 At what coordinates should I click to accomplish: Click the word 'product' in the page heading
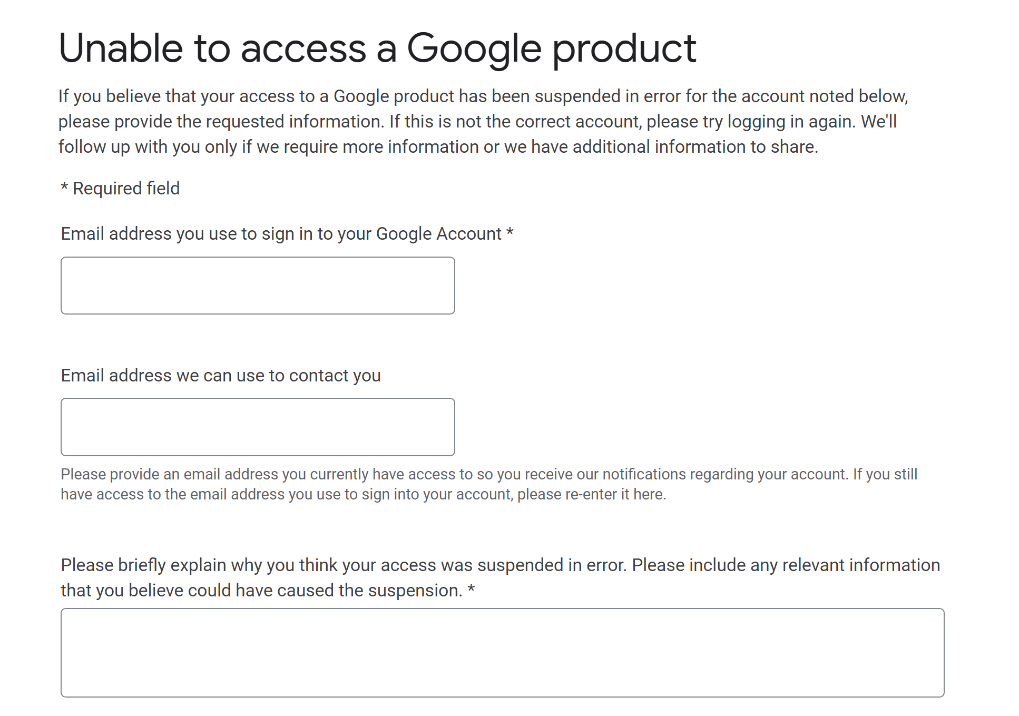click(624, 48)
